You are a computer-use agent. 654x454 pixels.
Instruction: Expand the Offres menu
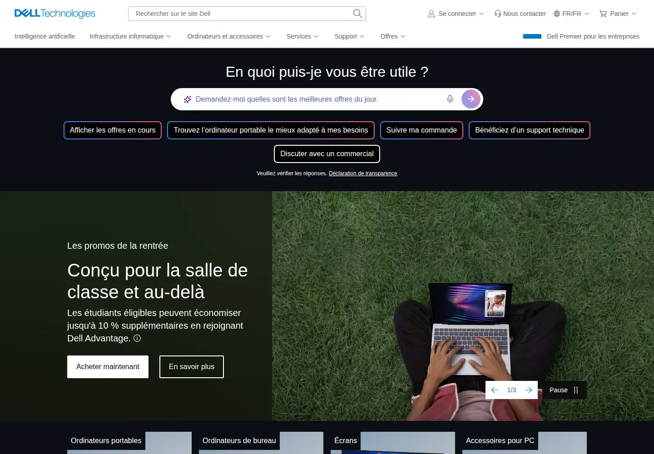393,36
